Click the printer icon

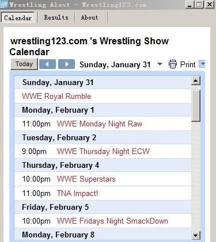click(x=173, y=64)
